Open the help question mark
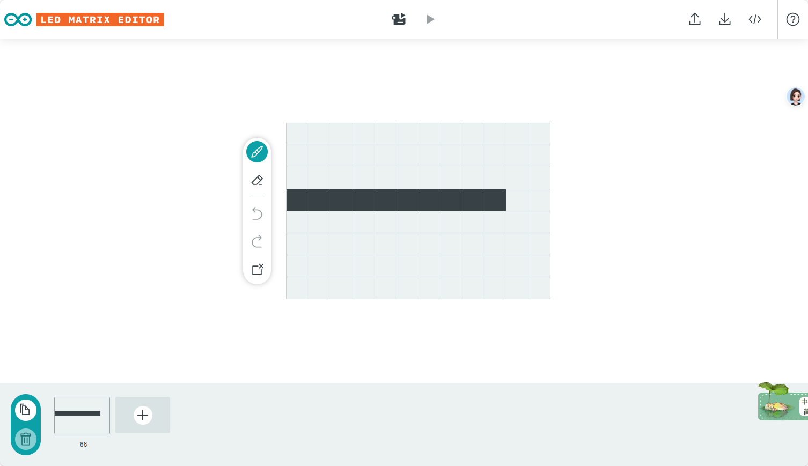808x466 pixels. tap(793, 19)
